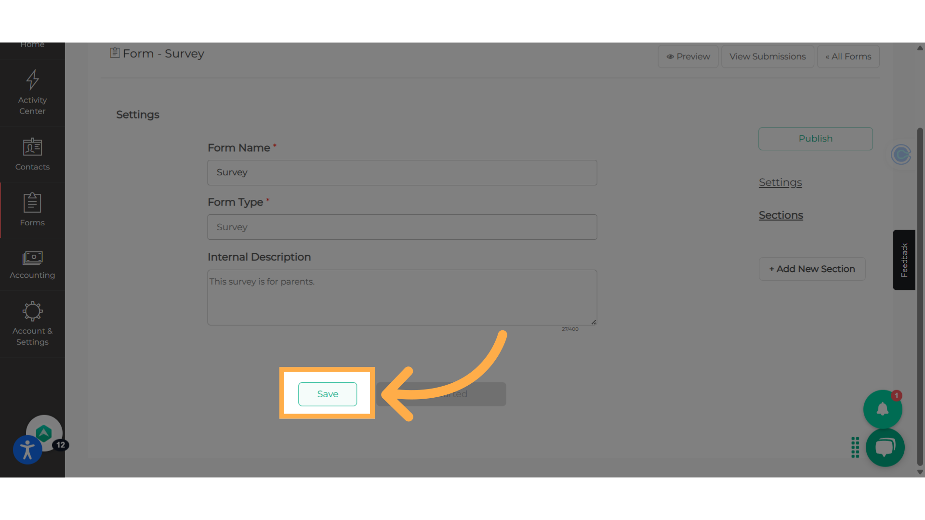The width and height of the screenshot is (925, 520).
Task: Open the chat bubble widget
Action: click(x=885, y=447)
